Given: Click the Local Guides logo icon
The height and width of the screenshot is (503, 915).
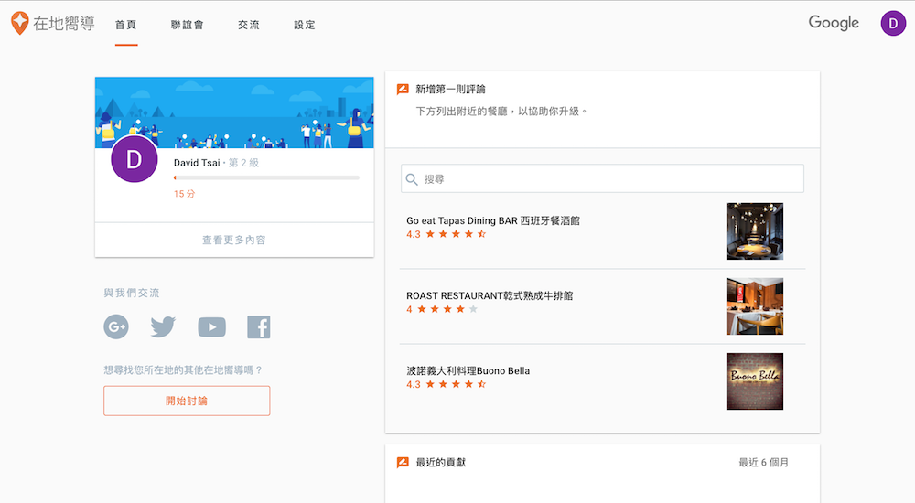Looking at the screenshot, I should pos(19,23).
